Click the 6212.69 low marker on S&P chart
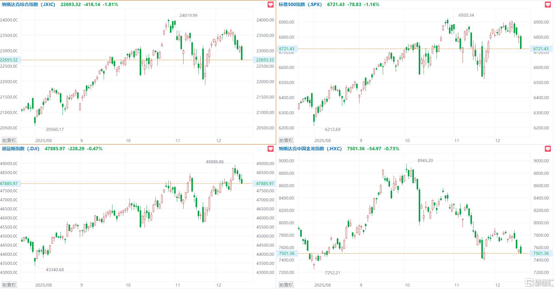 tap(333, 129)
